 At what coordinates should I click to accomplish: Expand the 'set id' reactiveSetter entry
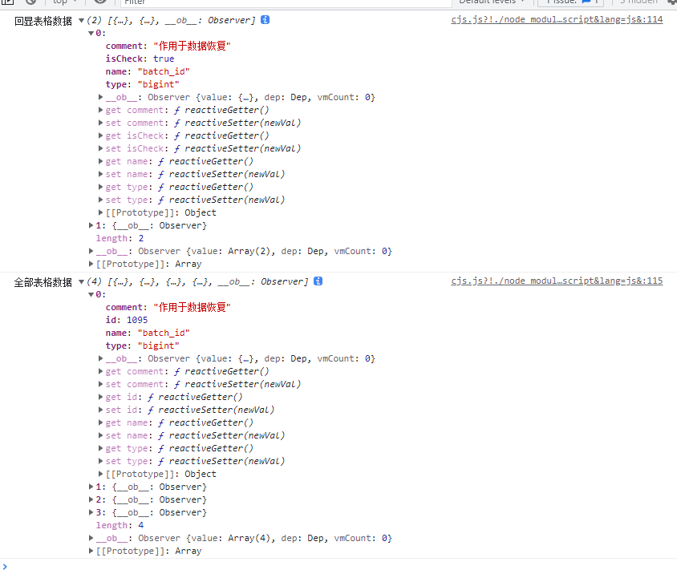100,410
